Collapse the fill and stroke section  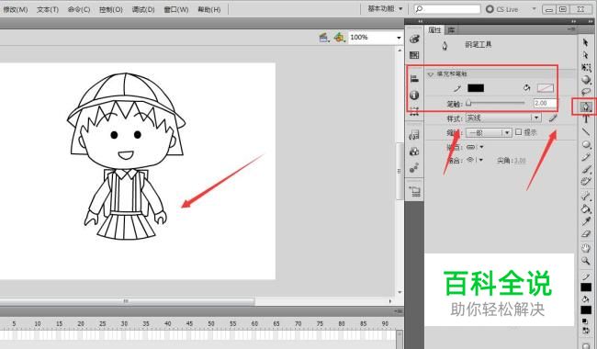point(431,74)
